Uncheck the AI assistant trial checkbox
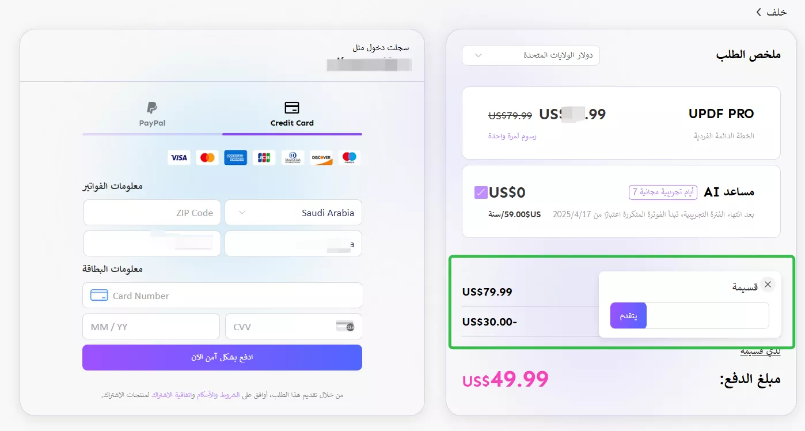The width and height of the screenshot is (805, 431). [481, 192]
